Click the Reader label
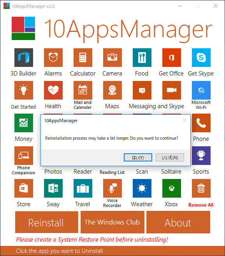225x256 pixels. tap(83, 172)
